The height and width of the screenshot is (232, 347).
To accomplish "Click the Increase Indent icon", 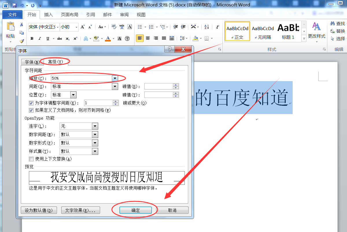I will [x=183, y=27].
